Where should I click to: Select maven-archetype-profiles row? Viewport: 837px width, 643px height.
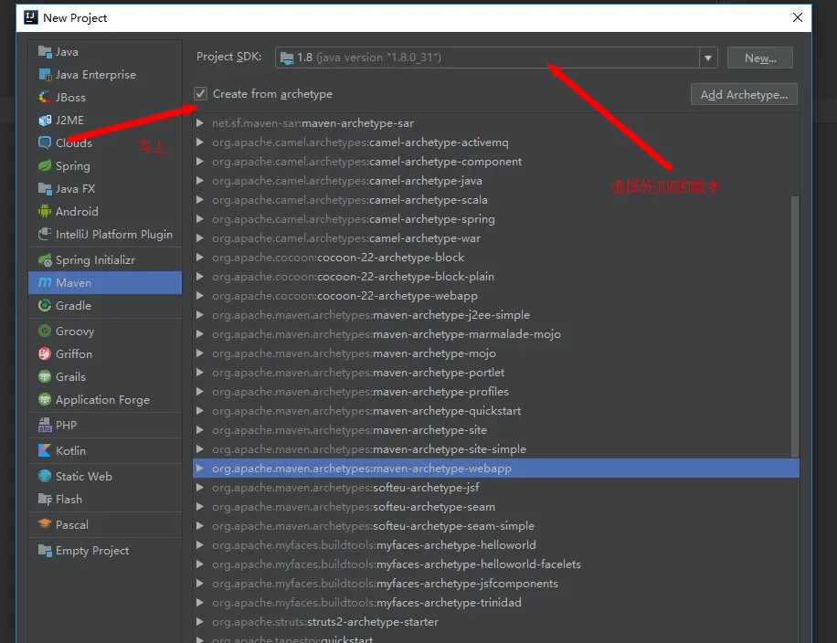point(496,392)
